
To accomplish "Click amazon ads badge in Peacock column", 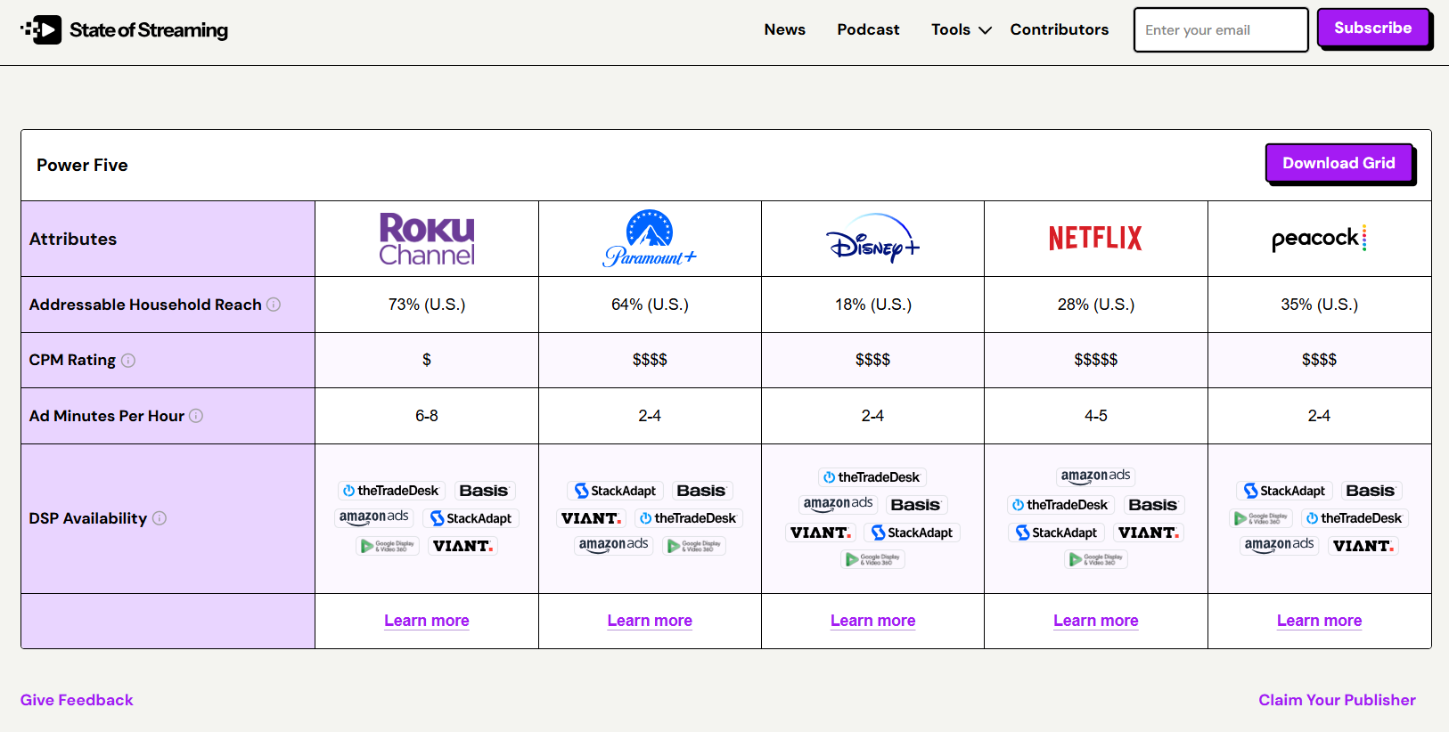I will [x=1280, y=545].
